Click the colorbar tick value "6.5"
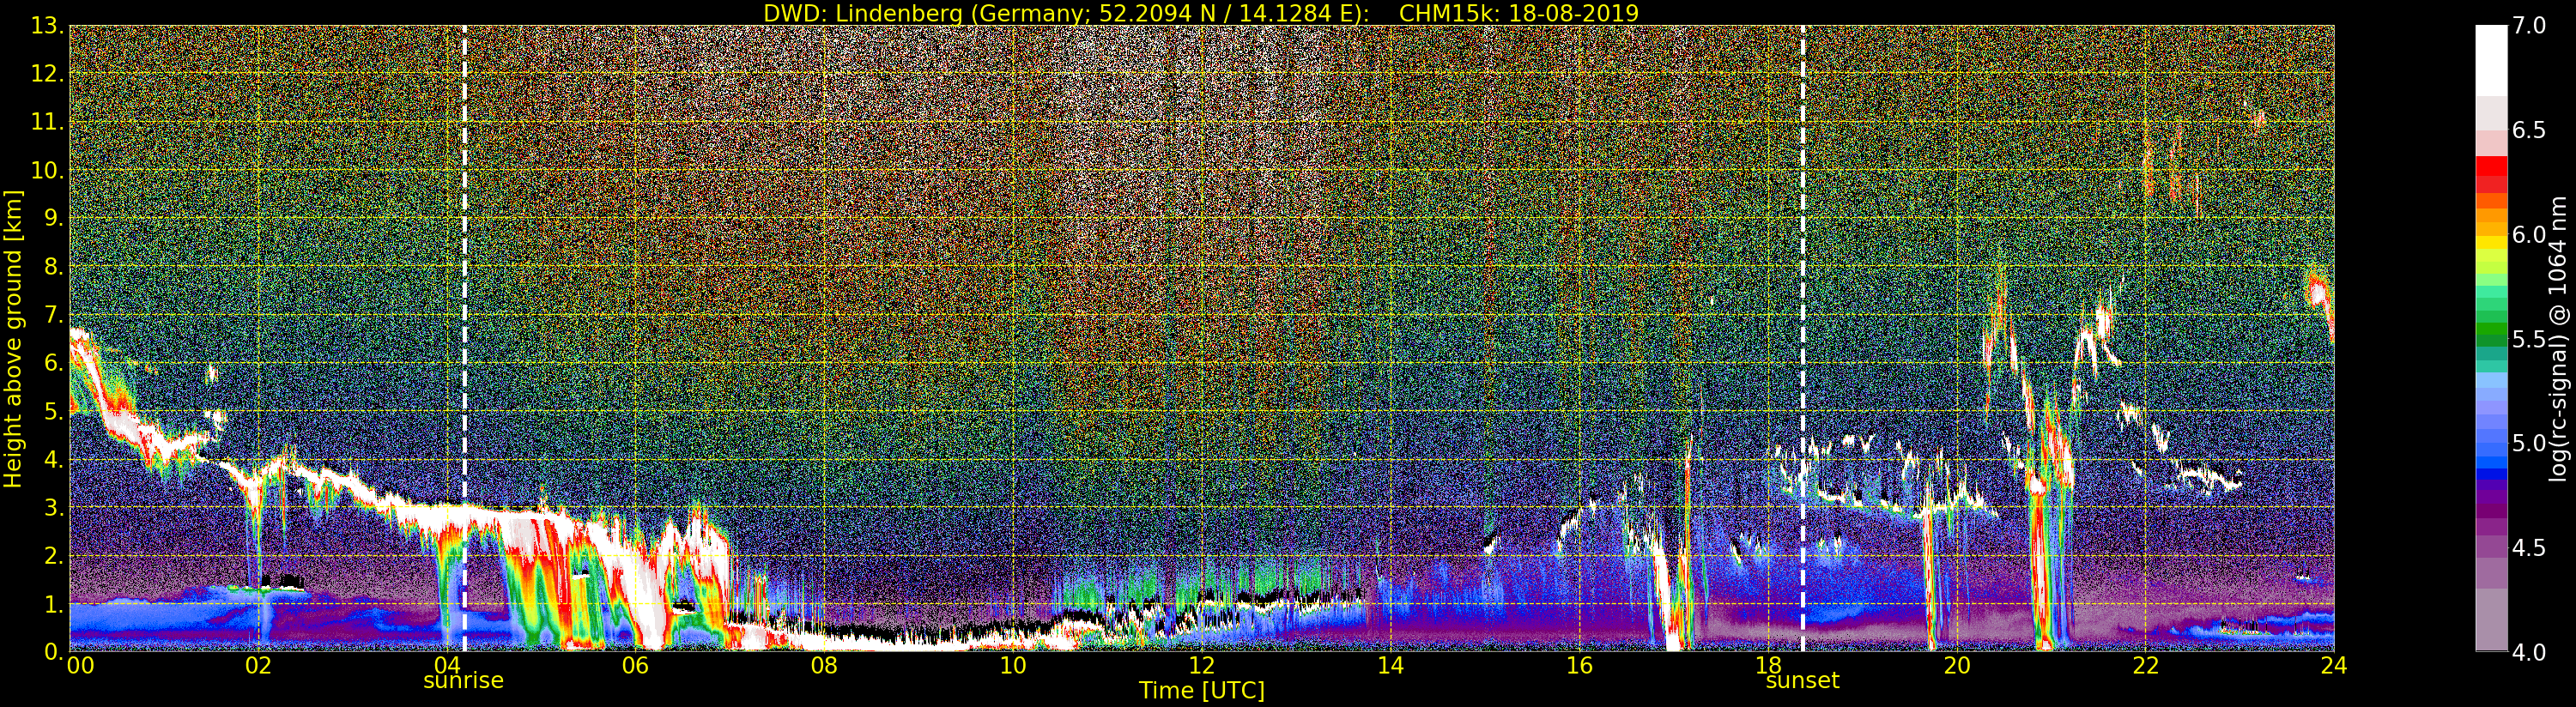 (x=2529, y=130)
